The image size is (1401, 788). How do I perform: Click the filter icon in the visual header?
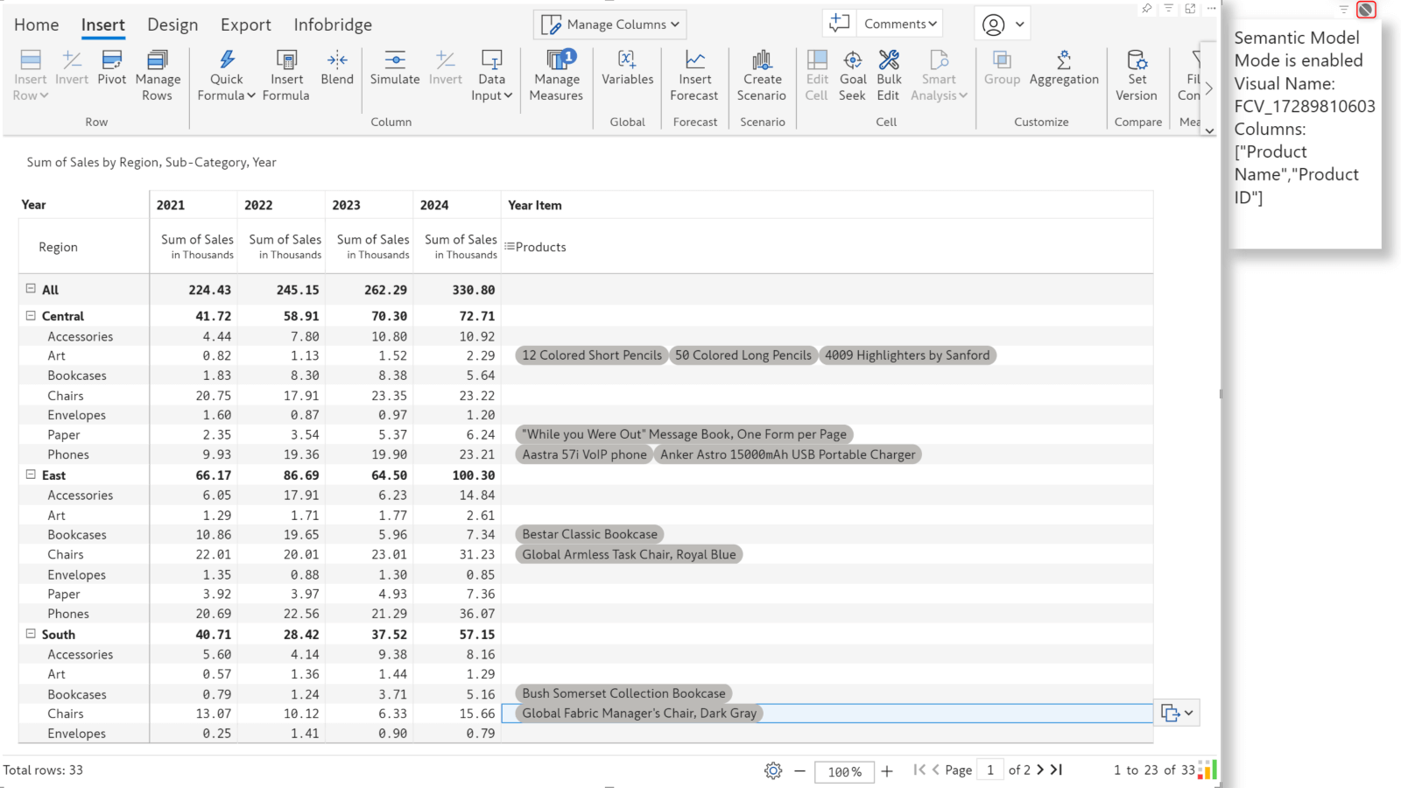[1168, 9]
